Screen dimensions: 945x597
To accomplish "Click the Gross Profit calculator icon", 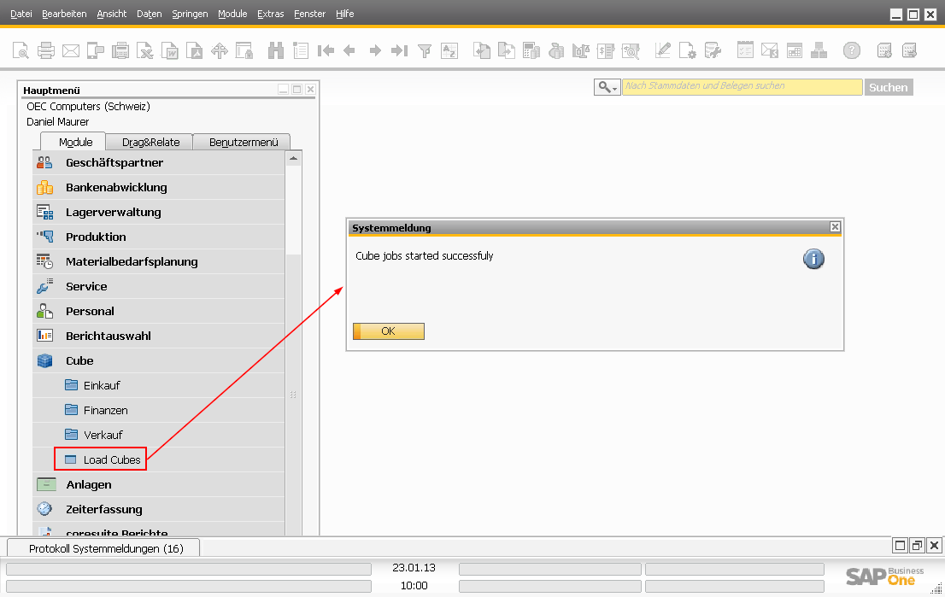I will pyautogui.click(x=531, y=50).
